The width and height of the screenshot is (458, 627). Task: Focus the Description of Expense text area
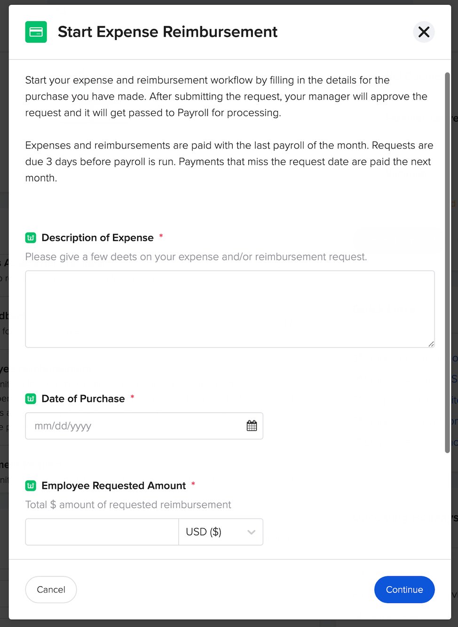coord(229,309)
